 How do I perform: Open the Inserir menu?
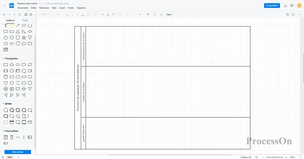click(62, 8)
